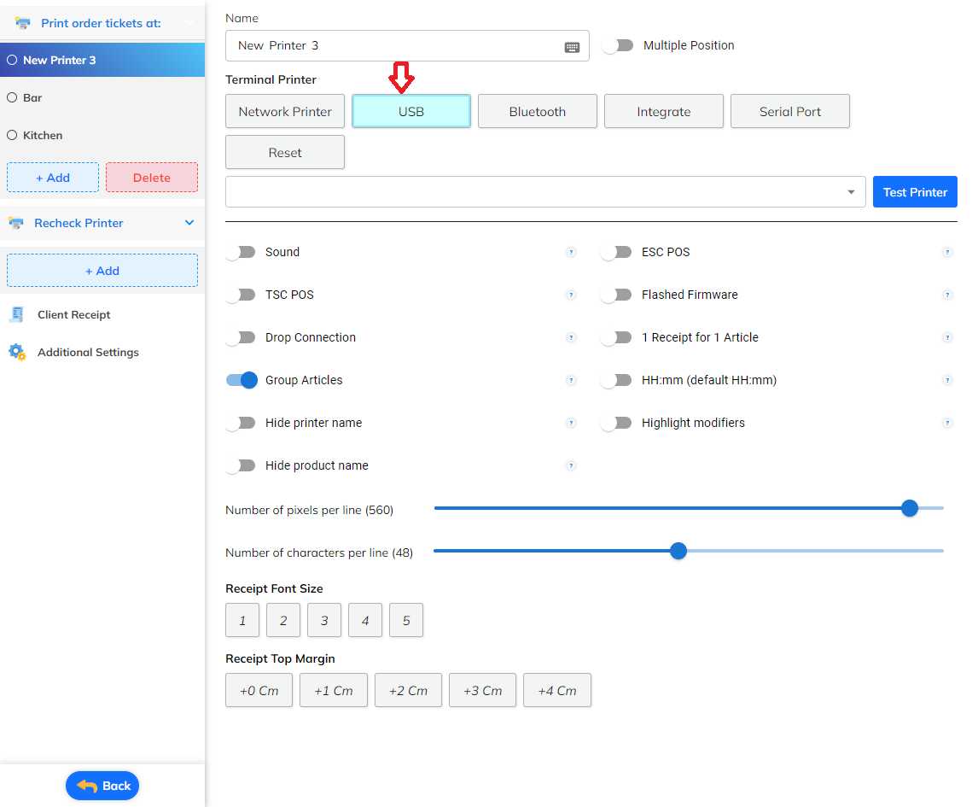Click the Client Receipt document icon

click(x=17, y=314)
